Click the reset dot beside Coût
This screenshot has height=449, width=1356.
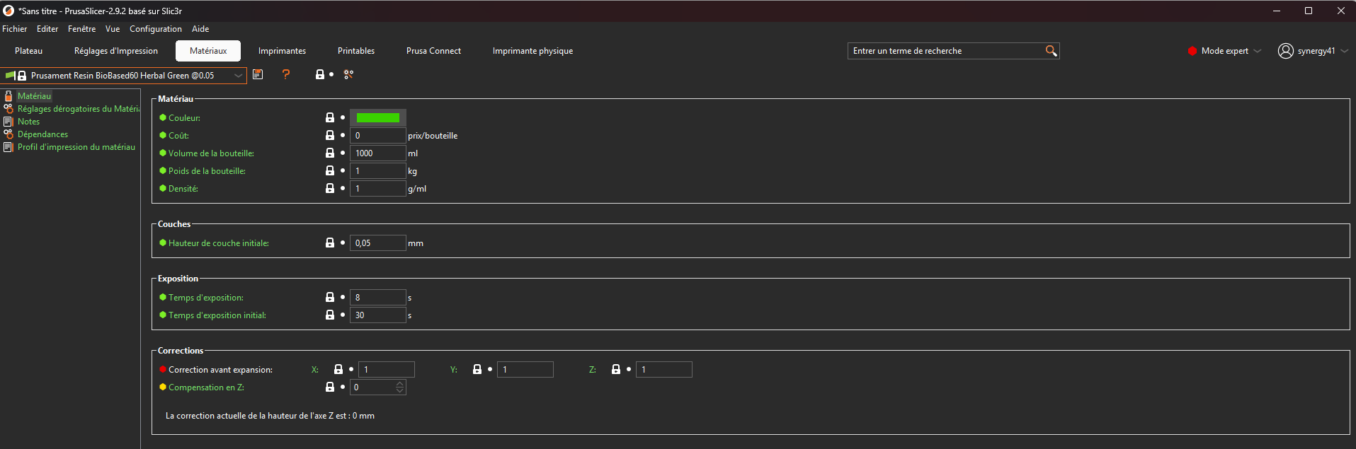343,135
